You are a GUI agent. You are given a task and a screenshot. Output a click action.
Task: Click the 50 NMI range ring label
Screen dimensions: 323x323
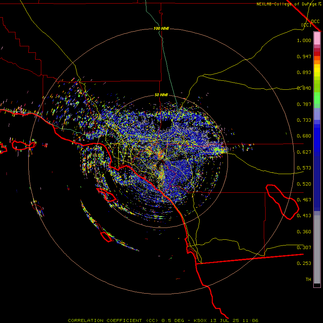(161, 95)
